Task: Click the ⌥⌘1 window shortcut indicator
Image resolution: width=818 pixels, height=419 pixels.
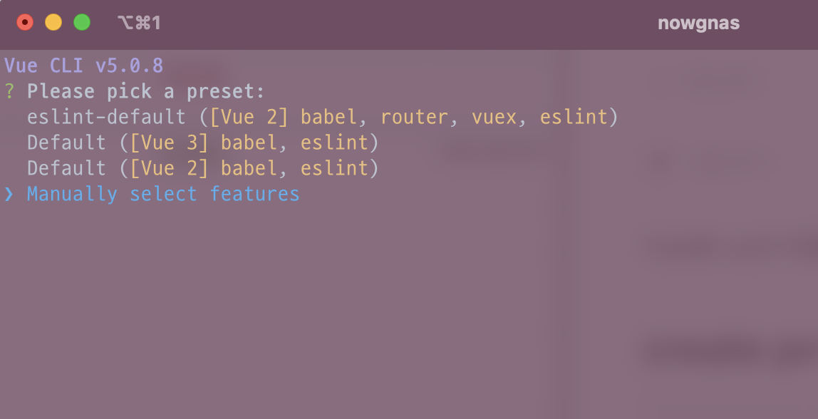Action: pyautogui.click(x=139, y=23)
